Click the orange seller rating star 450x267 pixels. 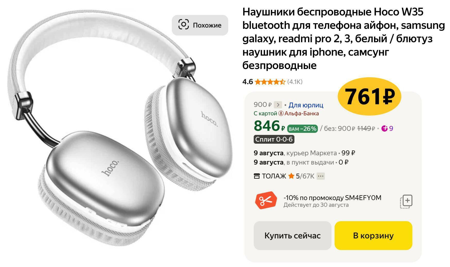(291, 176)
